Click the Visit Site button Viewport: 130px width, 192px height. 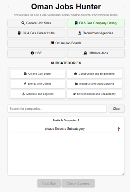coord(49,183)
